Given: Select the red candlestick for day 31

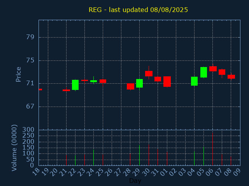Looking at the screenshot, I should coord(158,79).
